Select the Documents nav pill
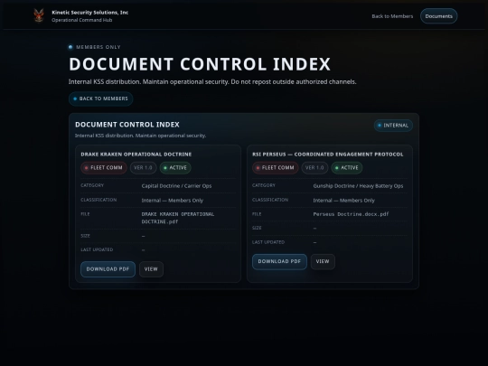The image size is (488, 366). pyautogui.click(x=438, y=16)
